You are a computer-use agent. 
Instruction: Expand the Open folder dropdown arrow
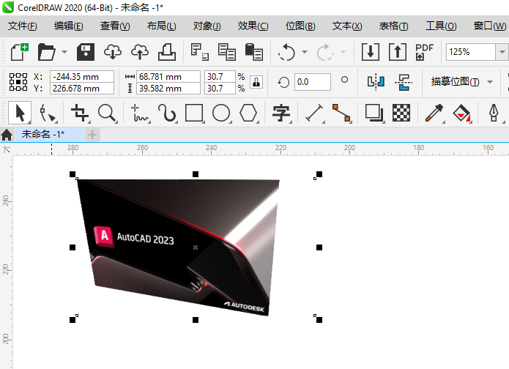click(x=64, y=52)
